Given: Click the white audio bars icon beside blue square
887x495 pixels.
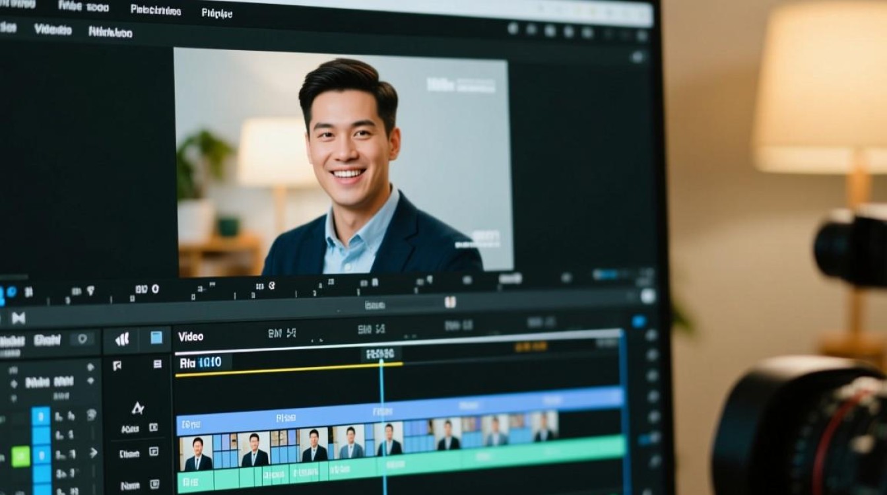Looking at the screenshot, I should [x=122, y=339].
